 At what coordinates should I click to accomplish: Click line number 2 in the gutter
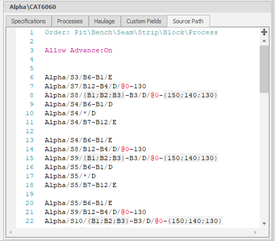[x=32, y=41]
